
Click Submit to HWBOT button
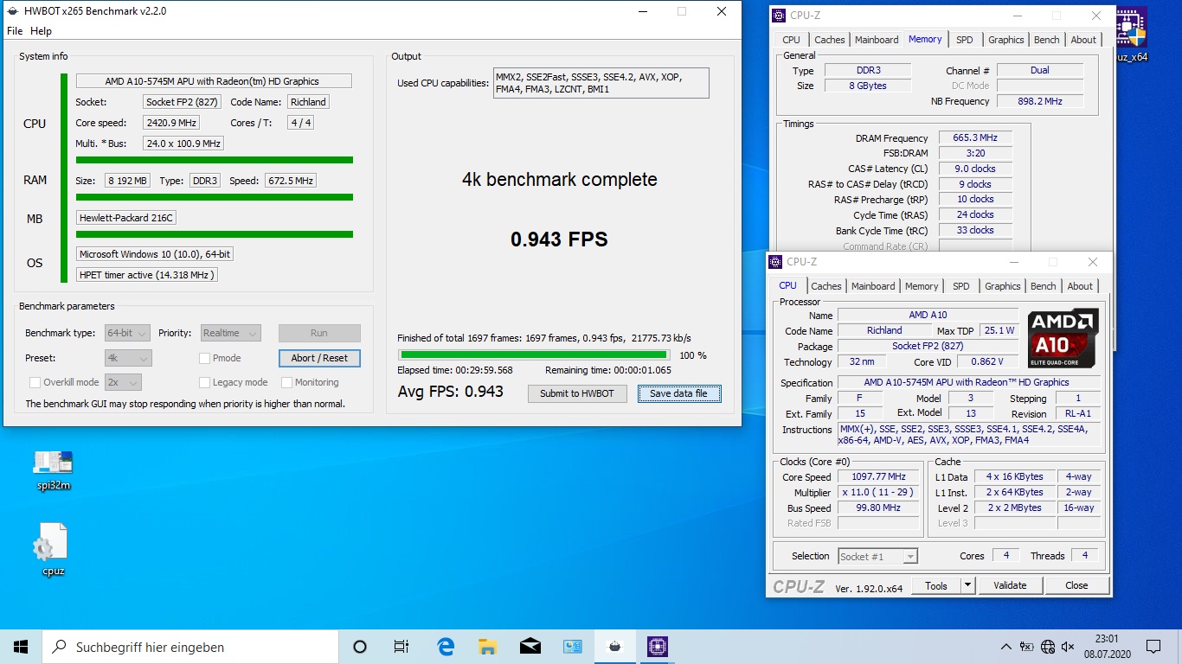coord(577,393)
